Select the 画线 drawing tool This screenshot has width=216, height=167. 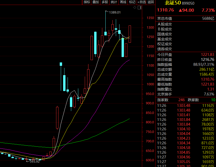123,2
